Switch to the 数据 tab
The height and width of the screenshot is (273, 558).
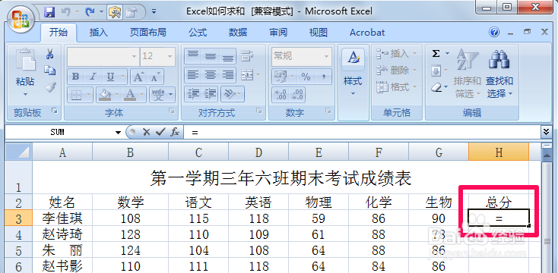238,33
